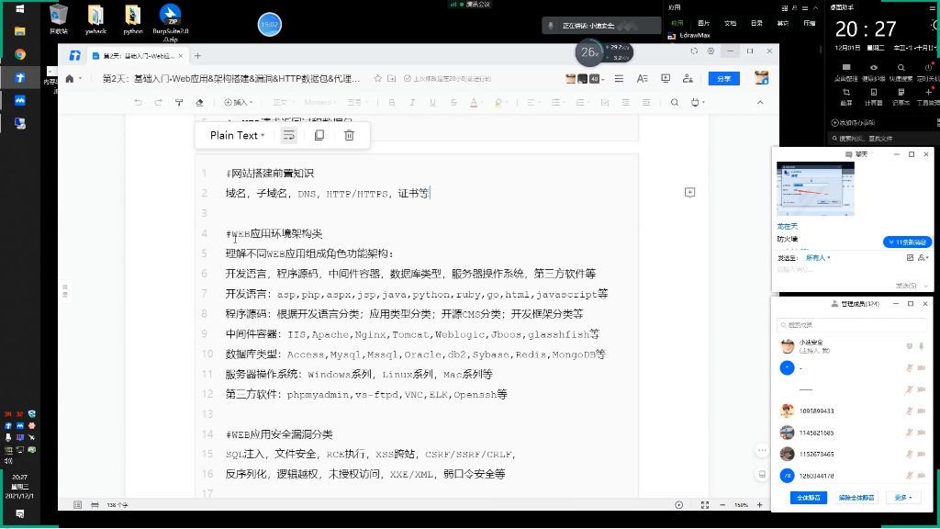Zoom out with the minus button
This screenshot has height=529, width=940.
pos(722,505)
